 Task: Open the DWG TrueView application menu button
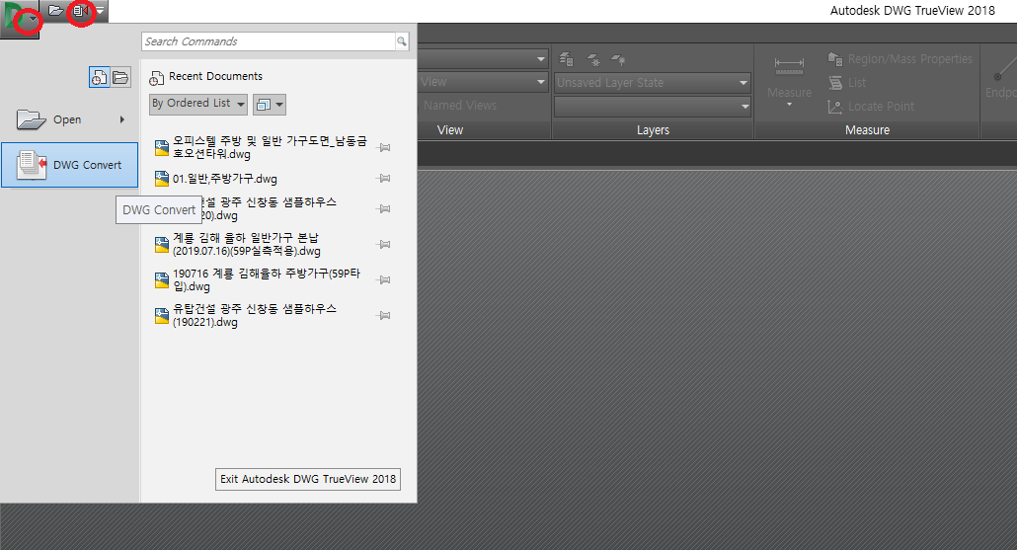pos(20,19)
